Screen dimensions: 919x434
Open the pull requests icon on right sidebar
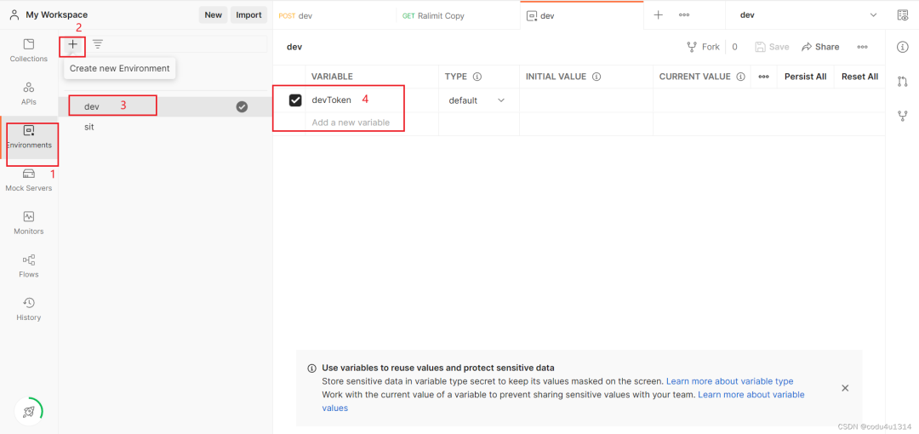click(x=903, y=82)
